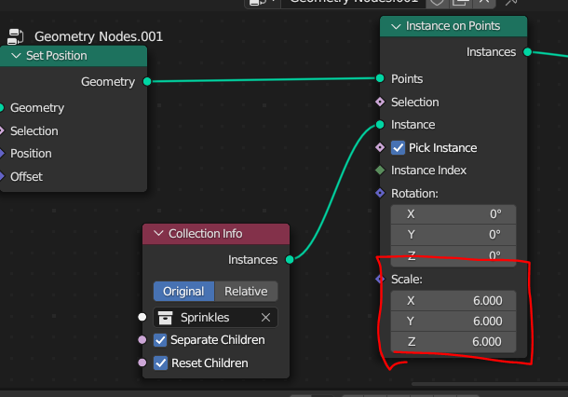Uncheck Reset Children in Collection Info

click(x=160, y=363)
